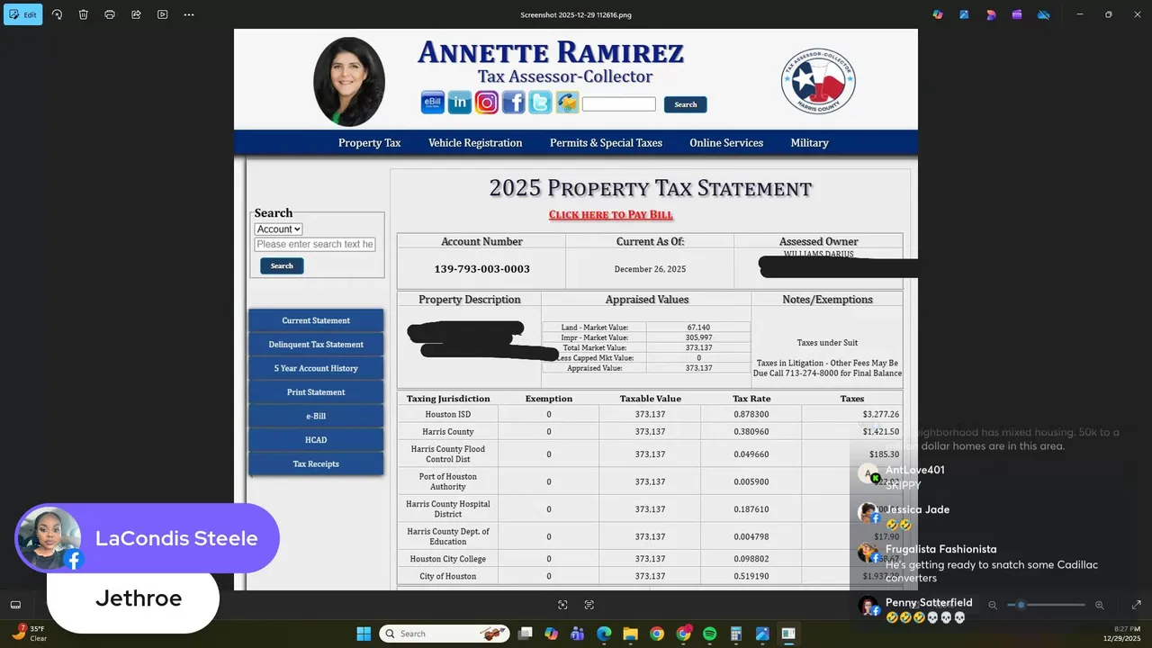Click the Houston ISD jurisdiction row label
The image size is (1152, 648).
tap(447, 415)
